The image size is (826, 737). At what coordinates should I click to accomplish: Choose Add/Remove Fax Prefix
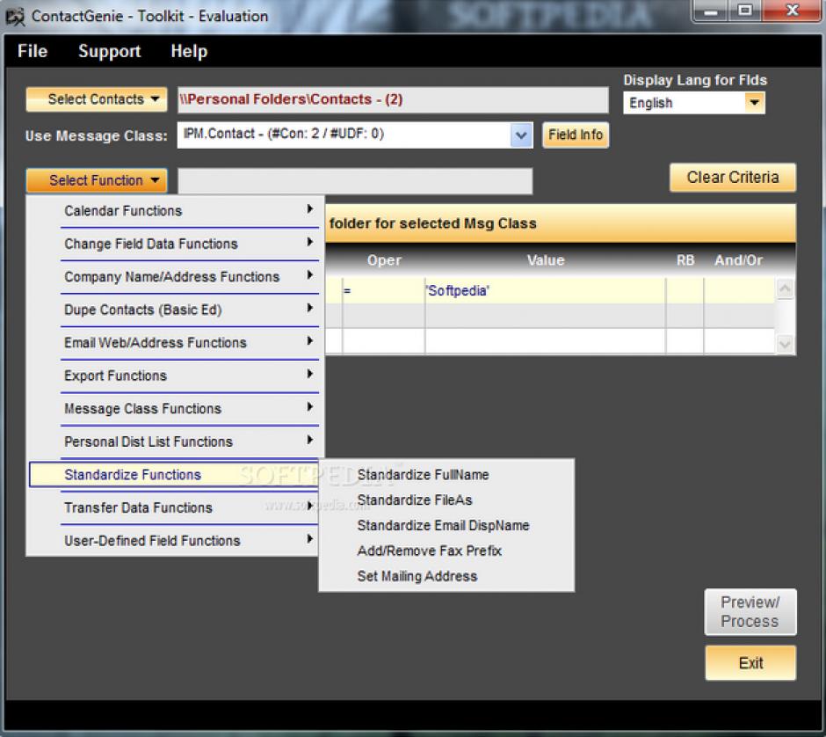click(429, 551)
